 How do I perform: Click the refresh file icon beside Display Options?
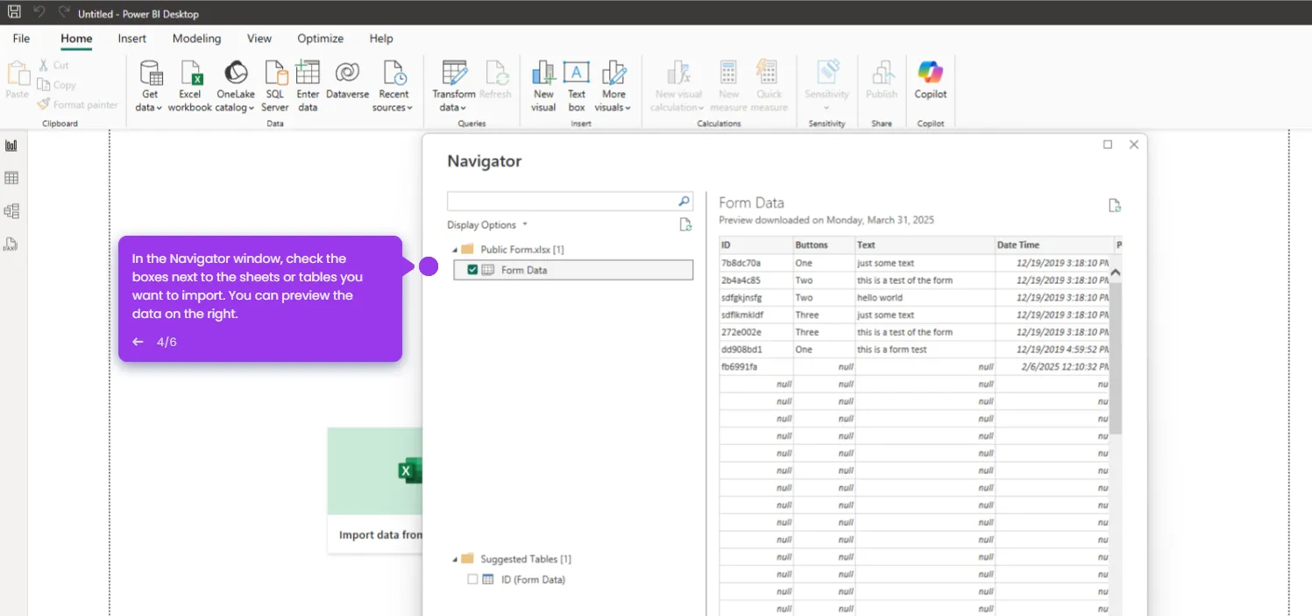click(686, 225)
